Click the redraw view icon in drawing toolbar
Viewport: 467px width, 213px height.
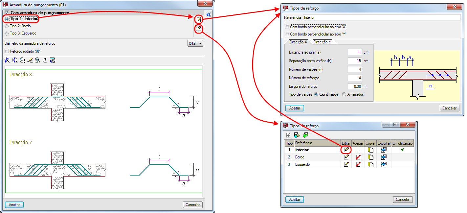[x=7, y=60]
